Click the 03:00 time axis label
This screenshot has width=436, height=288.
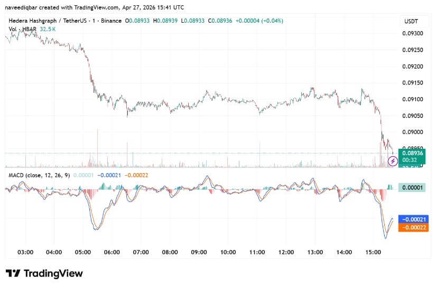[25, 253]
